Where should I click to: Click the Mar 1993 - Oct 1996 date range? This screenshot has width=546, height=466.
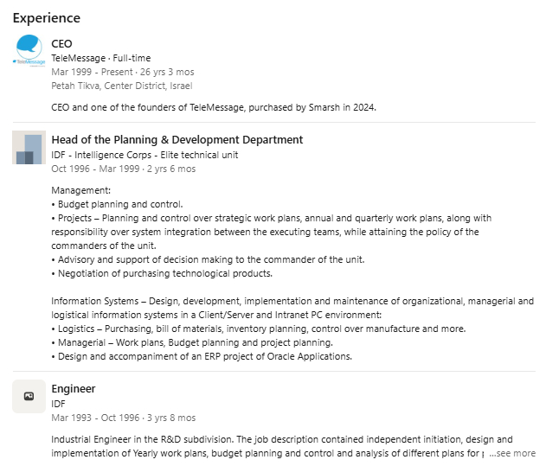93,418
